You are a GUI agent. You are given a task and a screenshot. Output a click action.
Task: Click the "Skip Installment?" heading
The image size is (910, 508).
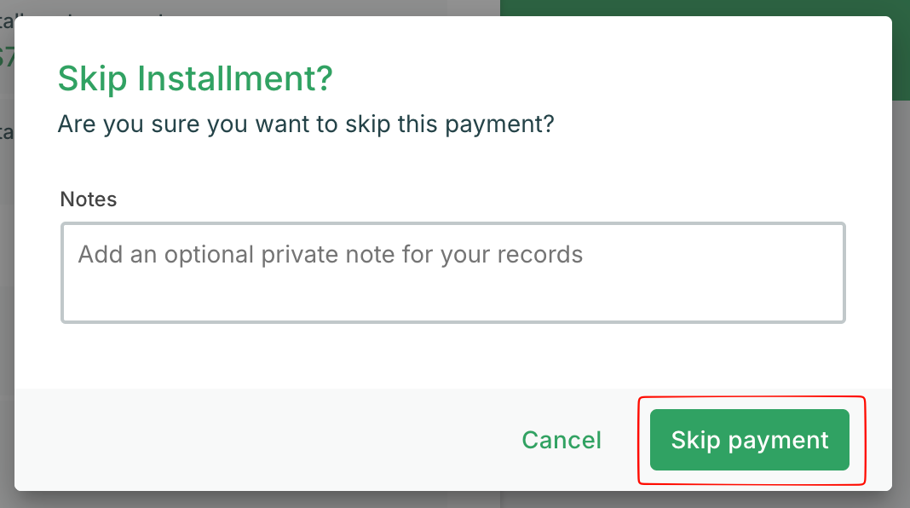click(x=194, y=80)
